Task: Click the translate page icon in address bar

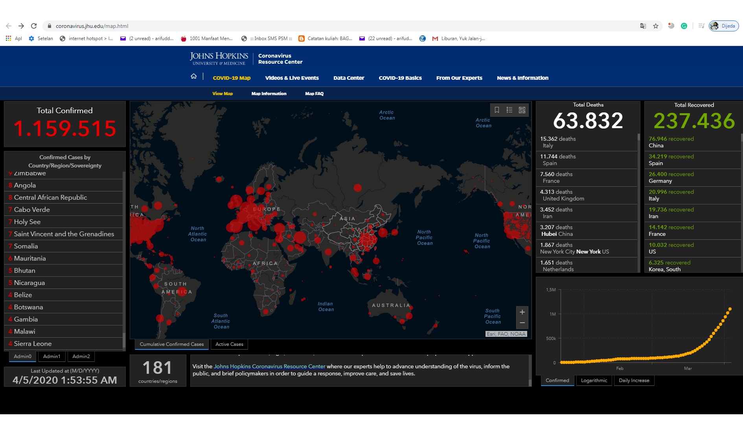Action: click(643, 26)
